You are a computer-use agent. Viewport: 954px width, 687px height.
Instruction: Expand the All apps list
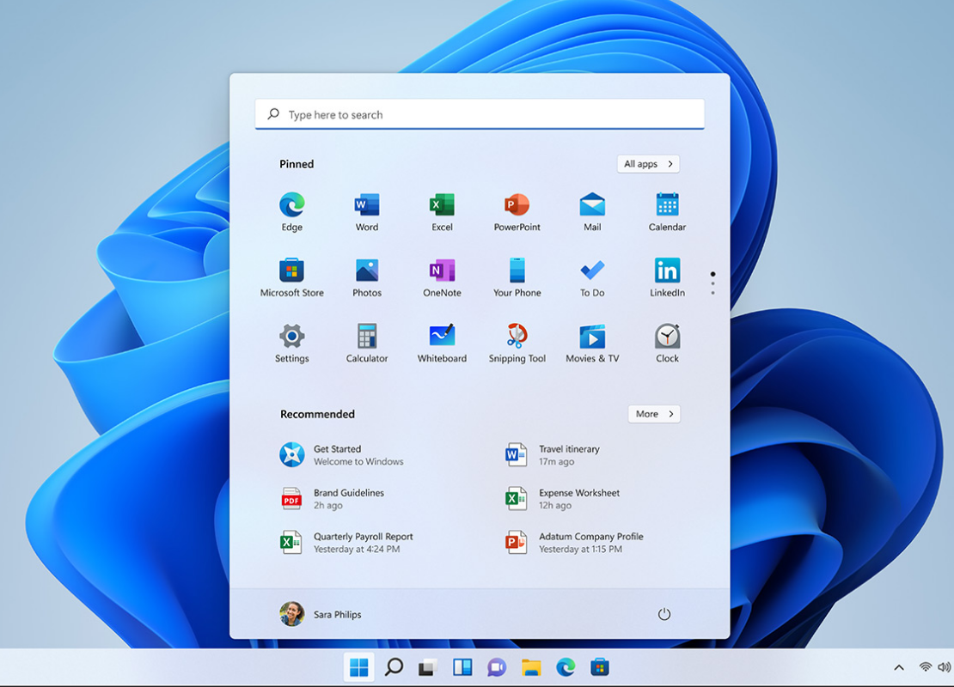[648, 163]
